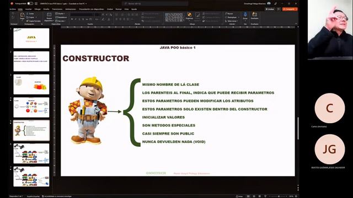Open the Transiciones ribbon tab
The width and height of the screenshot is (353, 198).
pyautogui.click(x=57, y=9)
